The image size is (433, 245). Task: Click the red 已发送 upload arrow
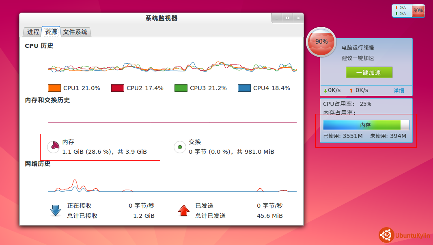(183, 211)
